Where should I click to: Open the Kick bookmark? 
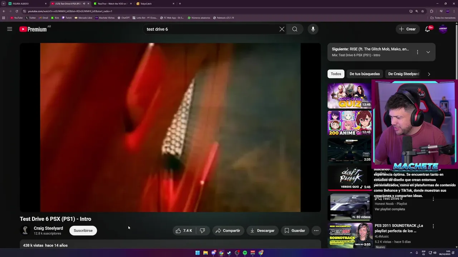pyautogui.click(x=55, y=17)
